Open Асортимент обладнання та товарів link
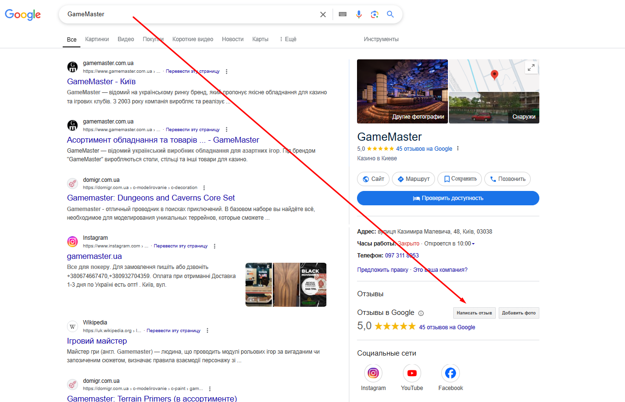The width and height of the screenshot is (625, 402). (x=163, y=140)
